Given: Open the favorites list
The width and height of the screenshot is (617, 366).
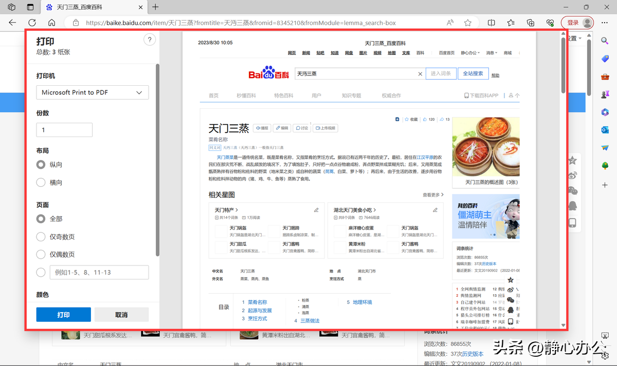Looking at the screenshot, I should (511, 23).
